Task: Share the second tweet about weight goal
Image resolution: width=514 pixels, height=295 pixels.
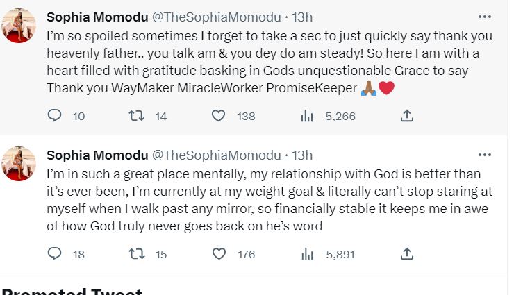Action: pyautogui.click(x=408, y=255)
